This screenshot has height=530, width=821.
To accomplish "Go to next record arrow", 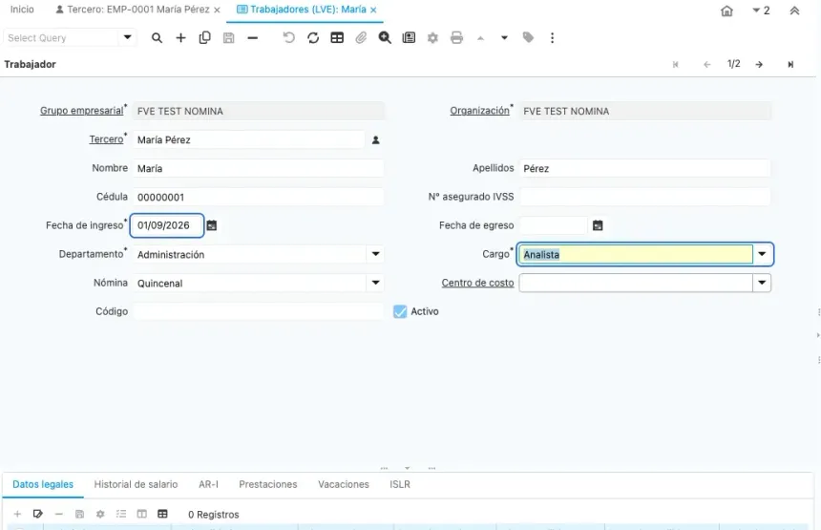I will pyautogui.click(x=759, y=64).
